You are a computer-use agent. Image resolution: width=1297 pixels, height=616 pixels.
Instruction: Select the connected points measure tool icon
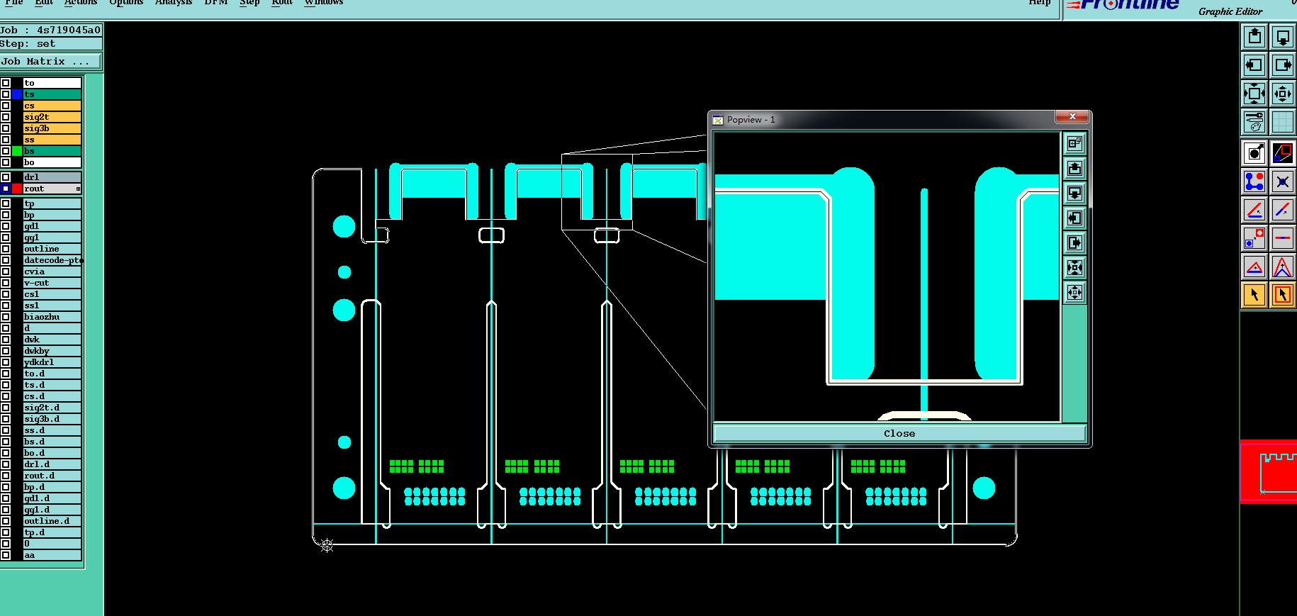click(1254, 181)
